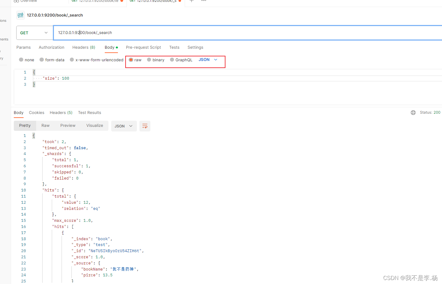Open the response JSON format dropdown
The width and height of the screenshot is (442, 284).
tap(124, 126)
